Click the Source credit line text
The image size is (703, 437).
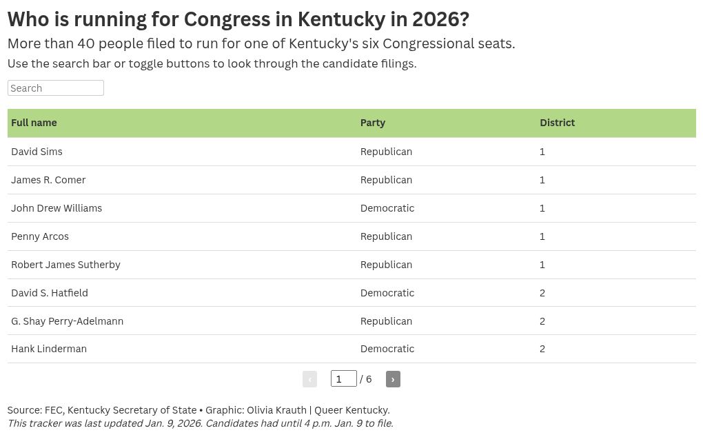click(198, 410)
